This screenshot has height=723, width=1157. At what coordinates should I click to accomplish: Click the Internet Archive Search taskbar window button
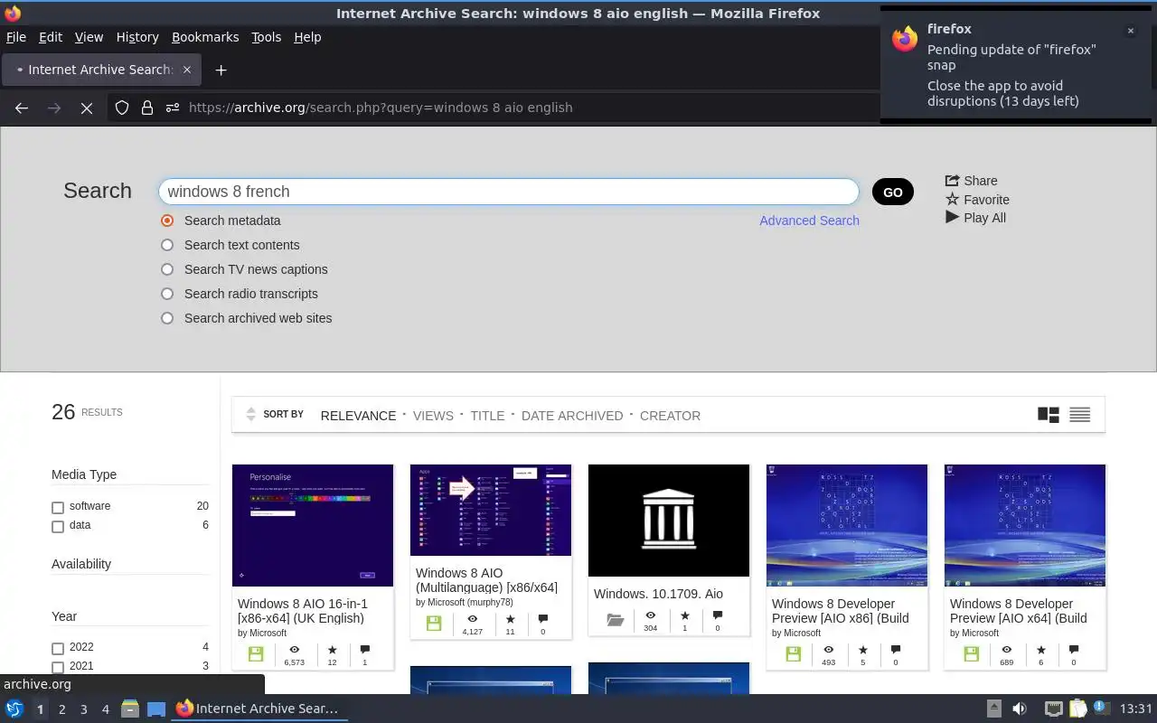coord(258,709)
